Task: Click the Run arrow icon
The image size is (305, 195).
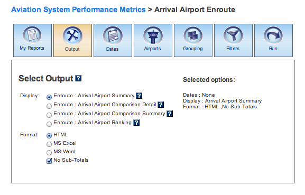Action: coord(273,35)
